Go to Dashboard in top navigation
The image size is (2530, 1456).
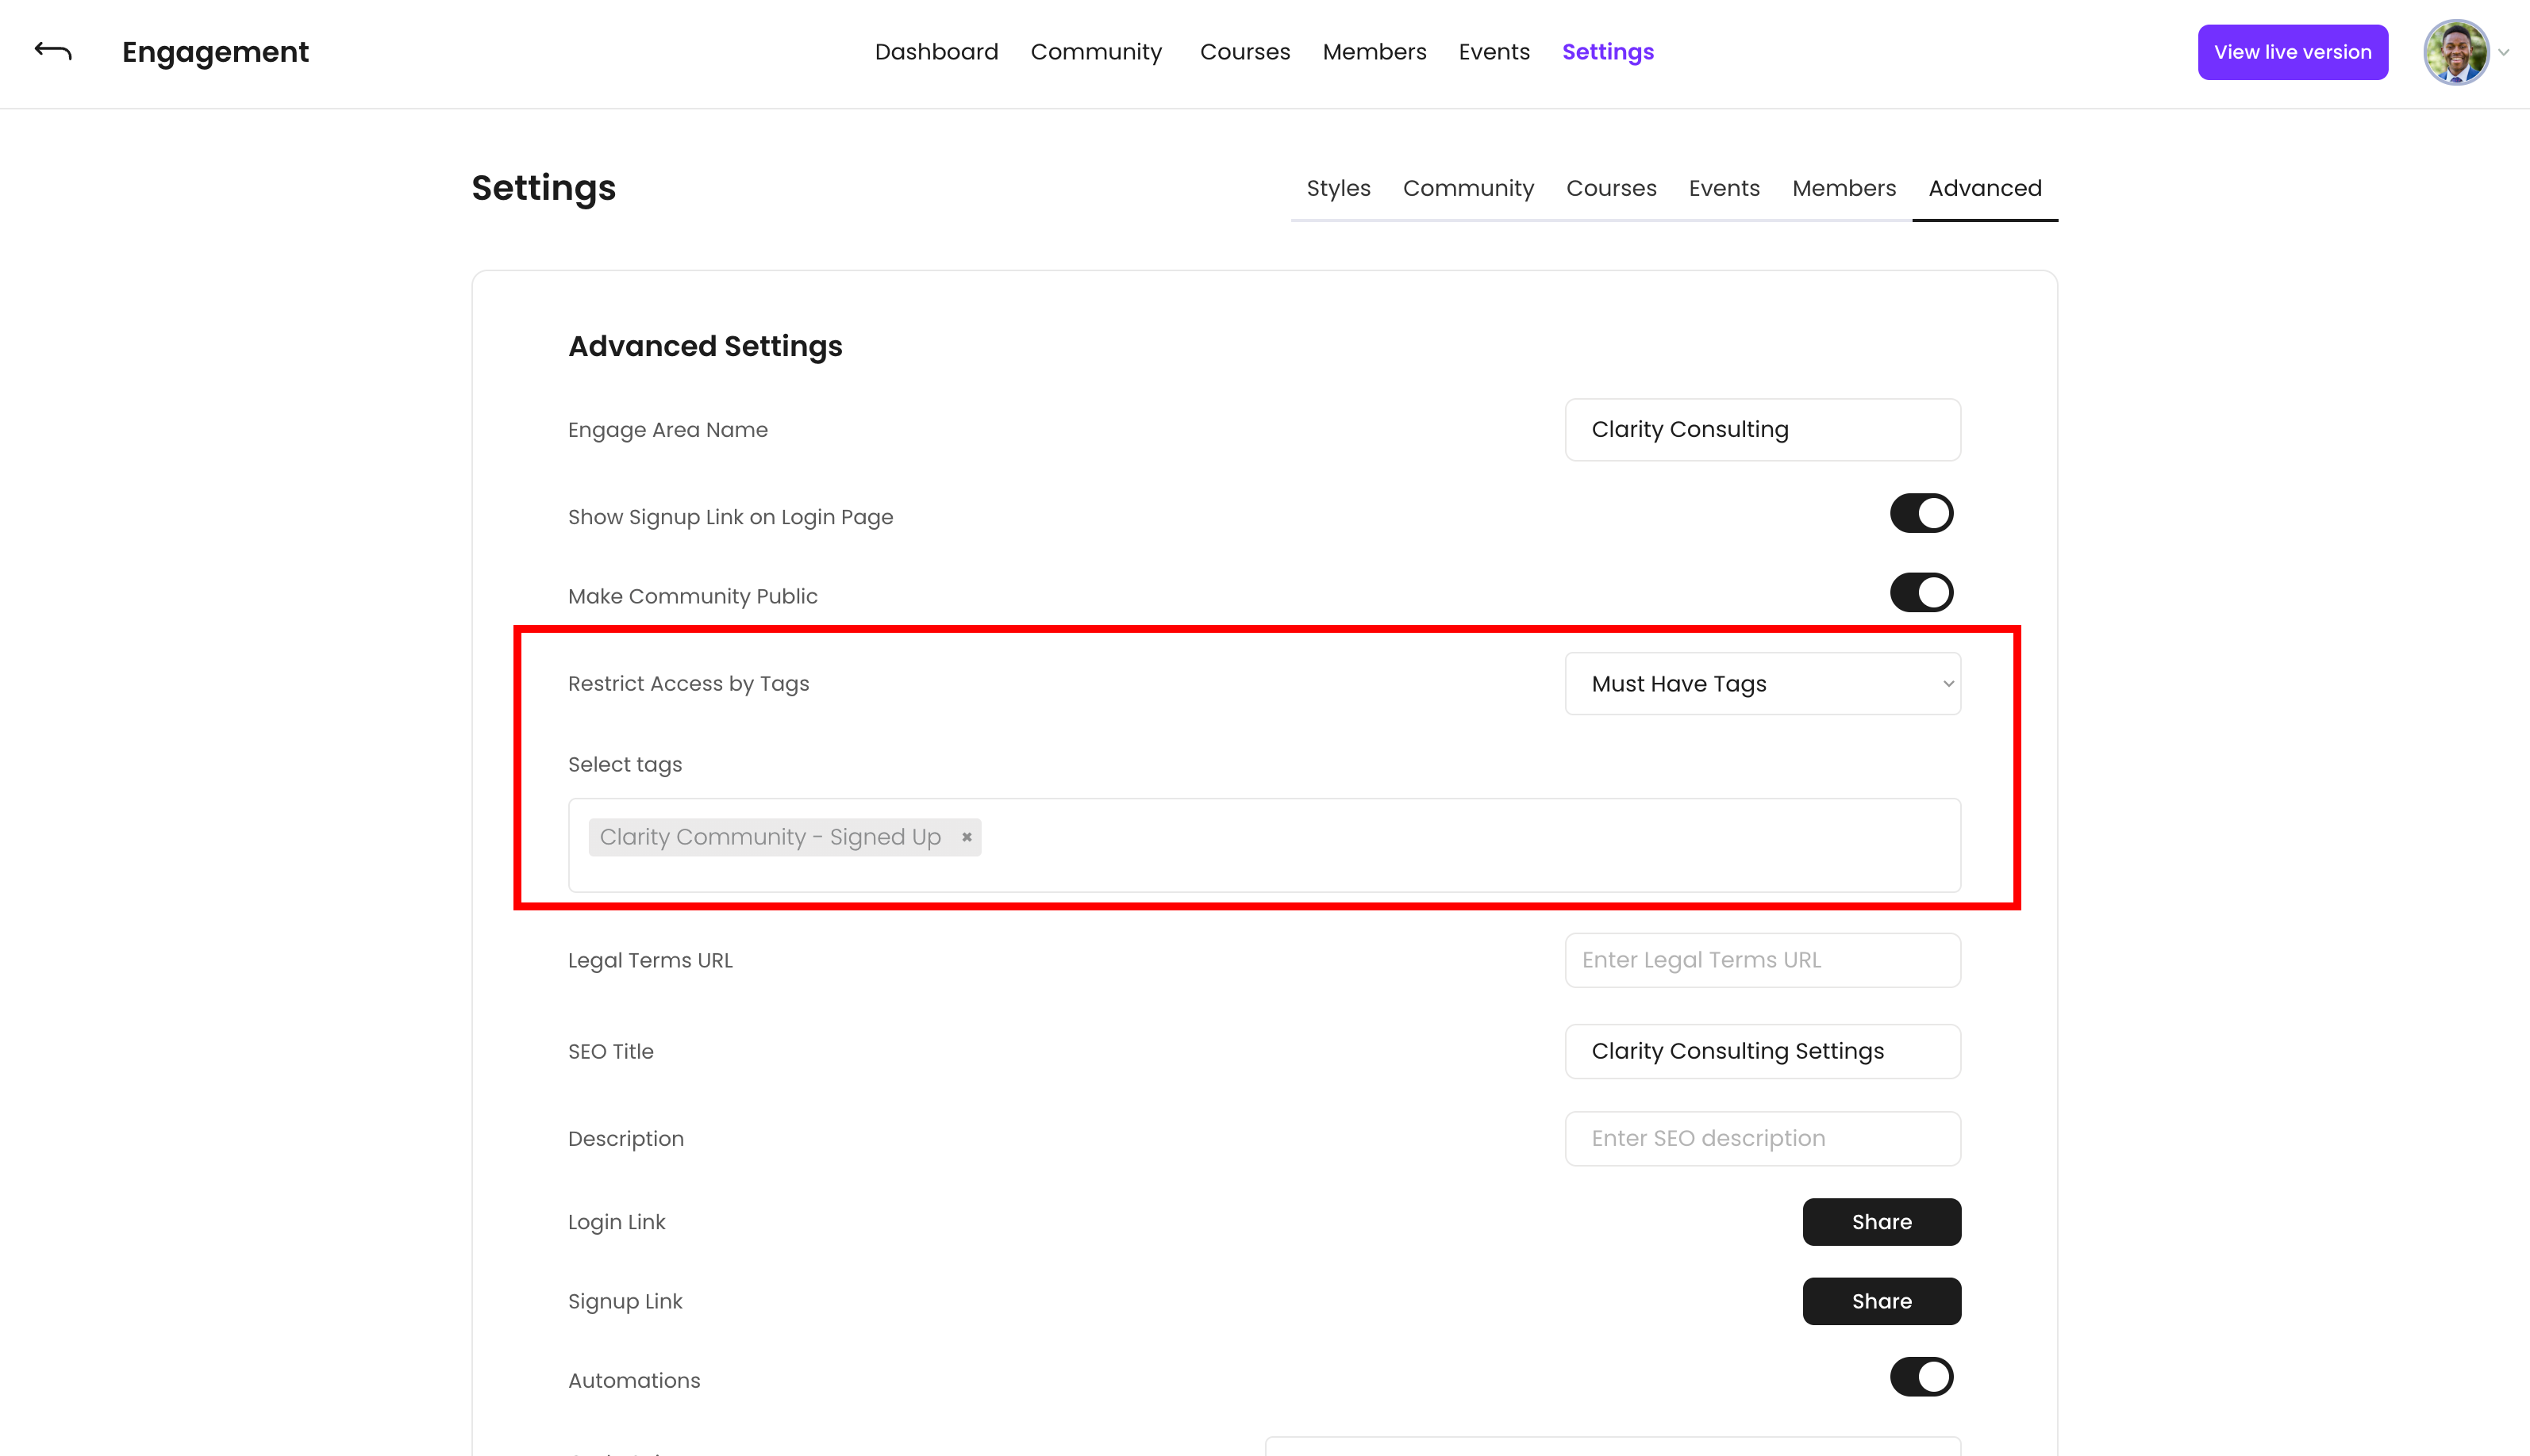tap(936, 52)
